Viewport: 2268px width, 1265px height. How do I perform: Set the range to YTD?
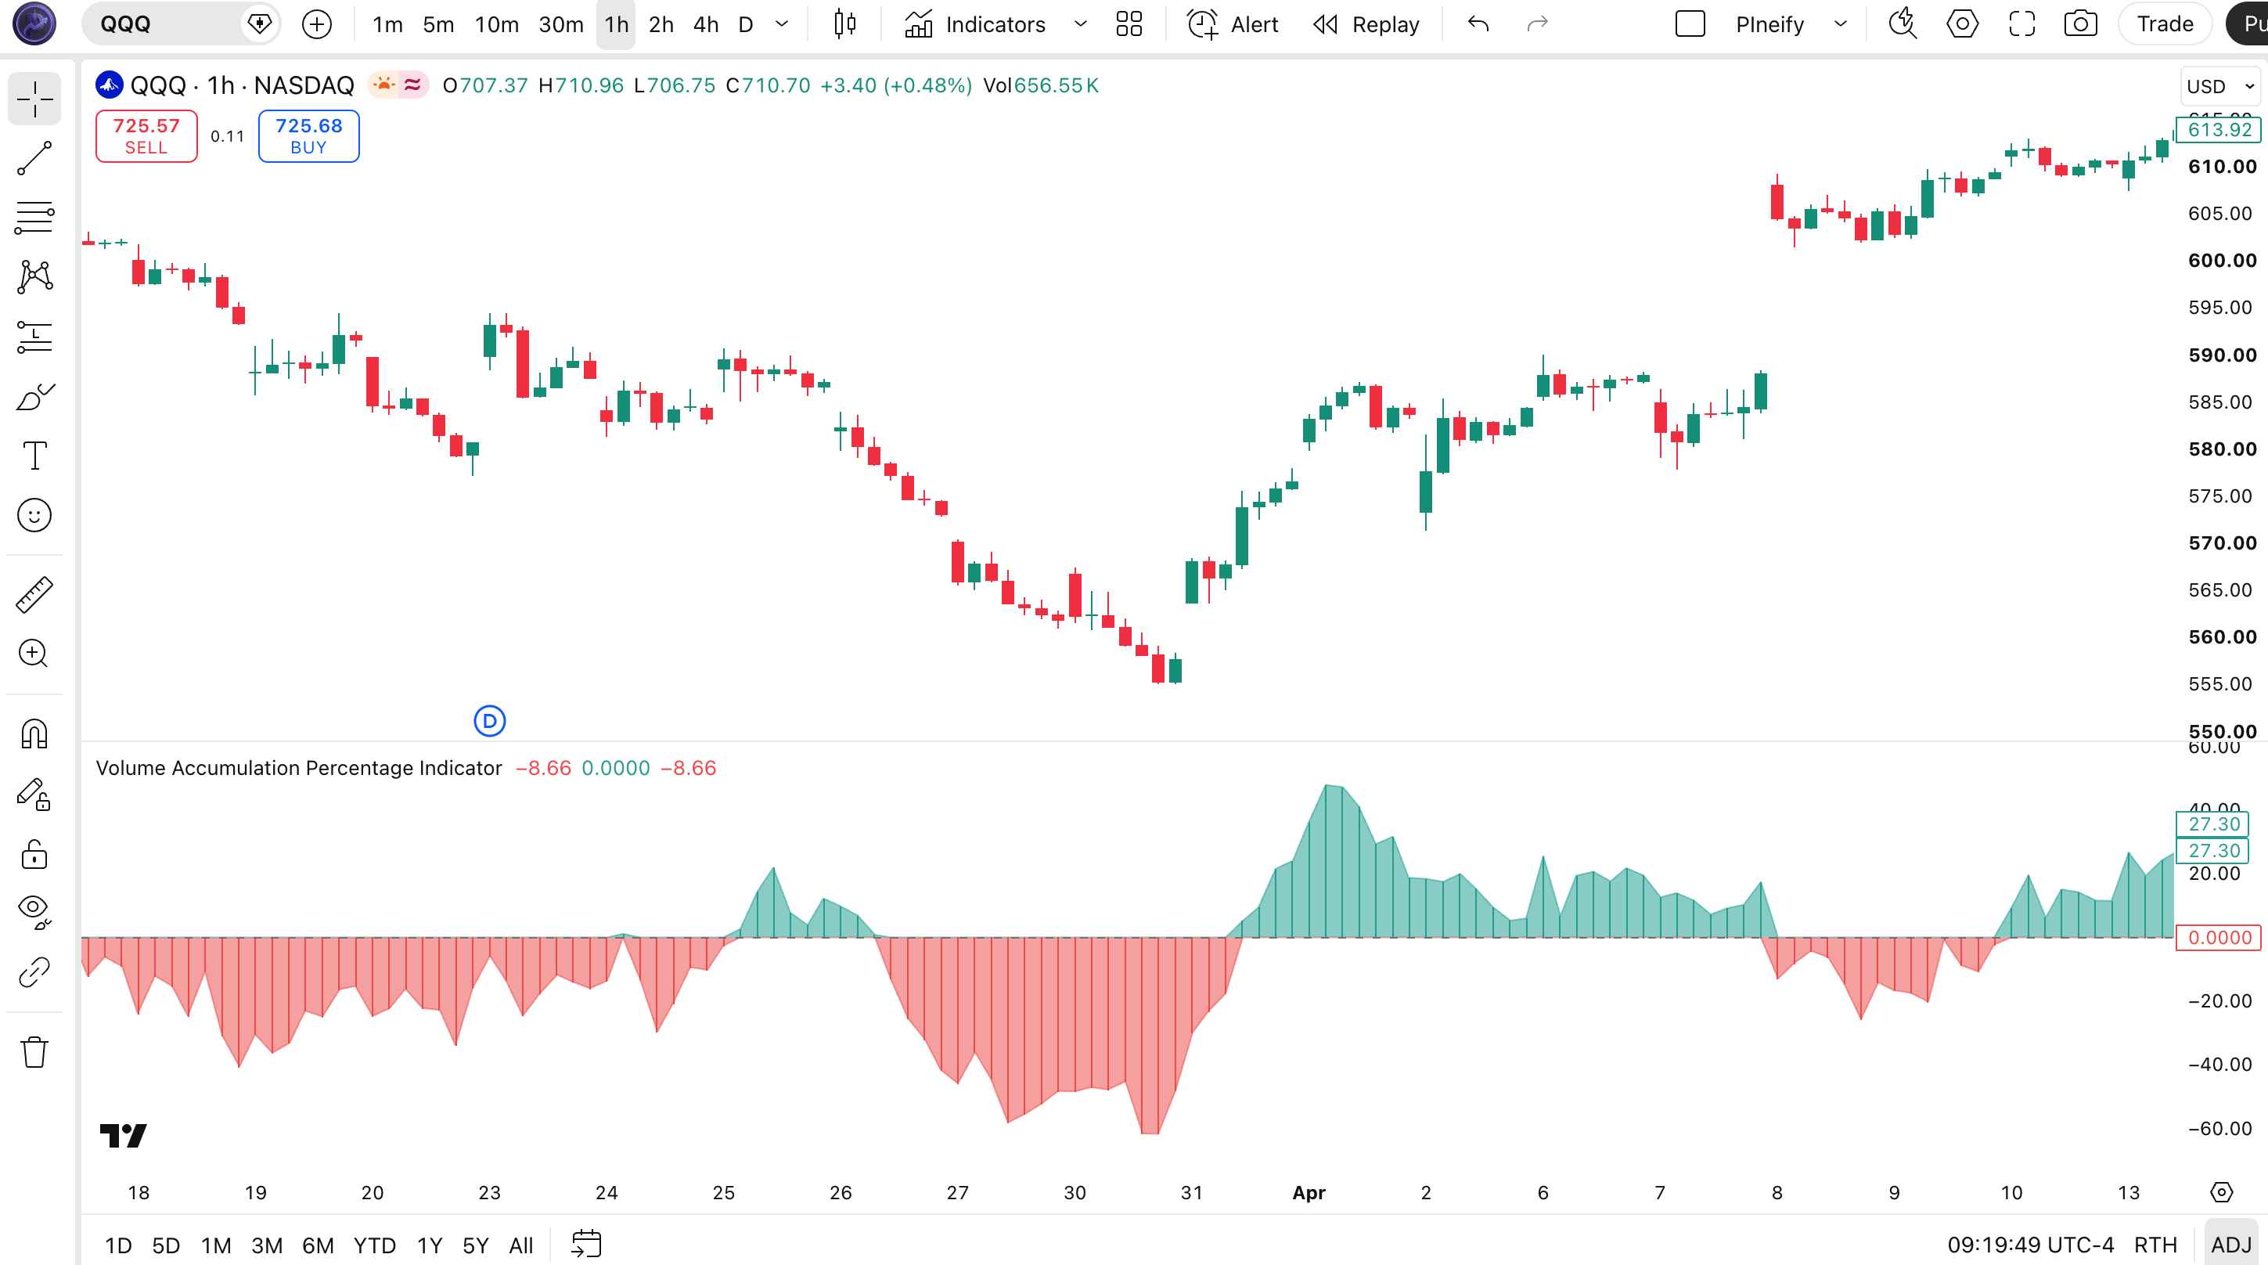(374, 1245)
